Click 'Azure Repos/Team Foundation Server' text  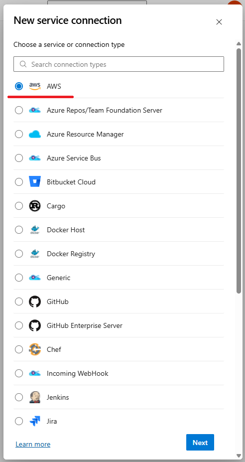pos(105,110)
